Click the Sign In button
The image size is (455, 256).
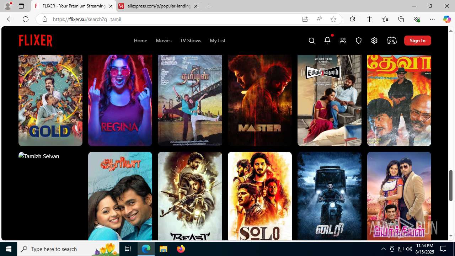[x=418, y=41]
